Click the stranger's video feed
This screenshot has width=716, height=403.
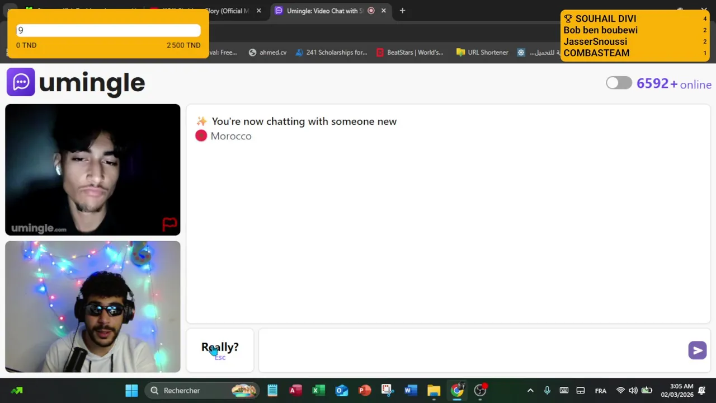pos(93,170)
